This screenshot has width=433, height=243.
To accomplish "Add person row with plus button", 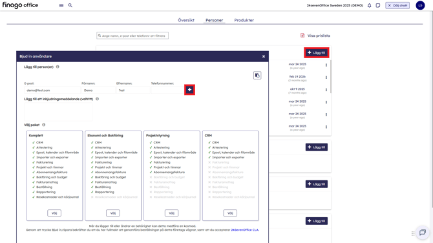I will [190, 90].
